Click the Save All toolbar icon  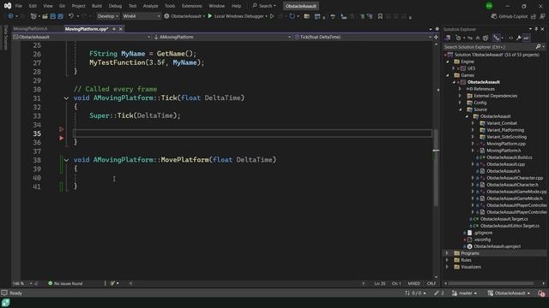(x=61, y=16)
